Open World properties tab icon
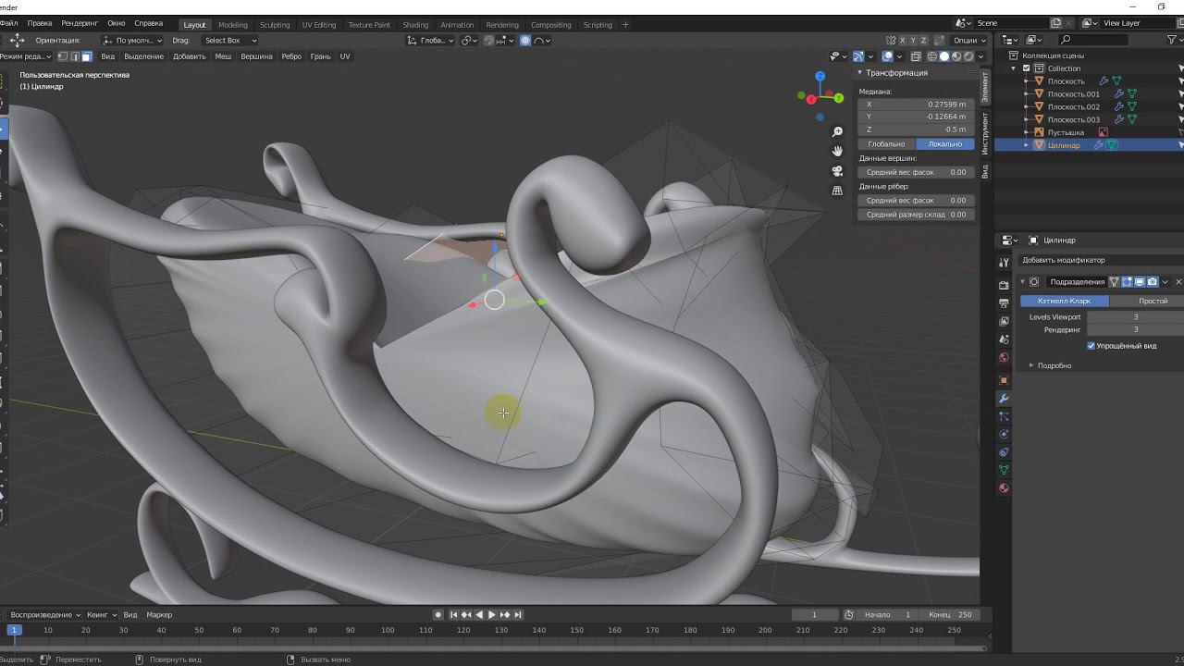Image resolution: width=1184 pixels, height=666 pixels. 1004,358
